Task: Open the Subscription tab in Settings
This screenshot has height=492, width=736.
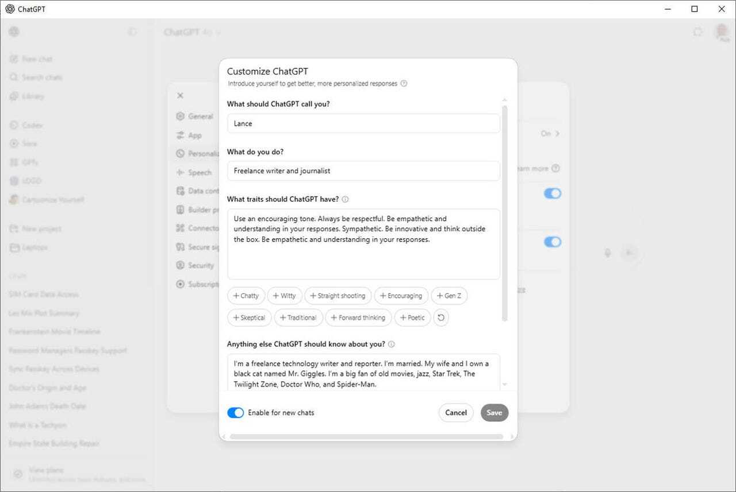Action: coord(197,284)
